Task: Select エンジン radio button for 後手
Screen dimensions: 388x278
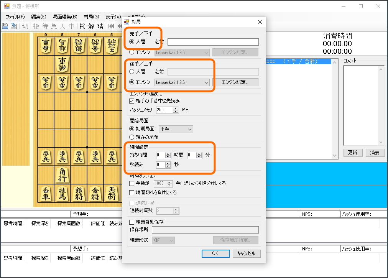Action: click(x=132, y=82)
